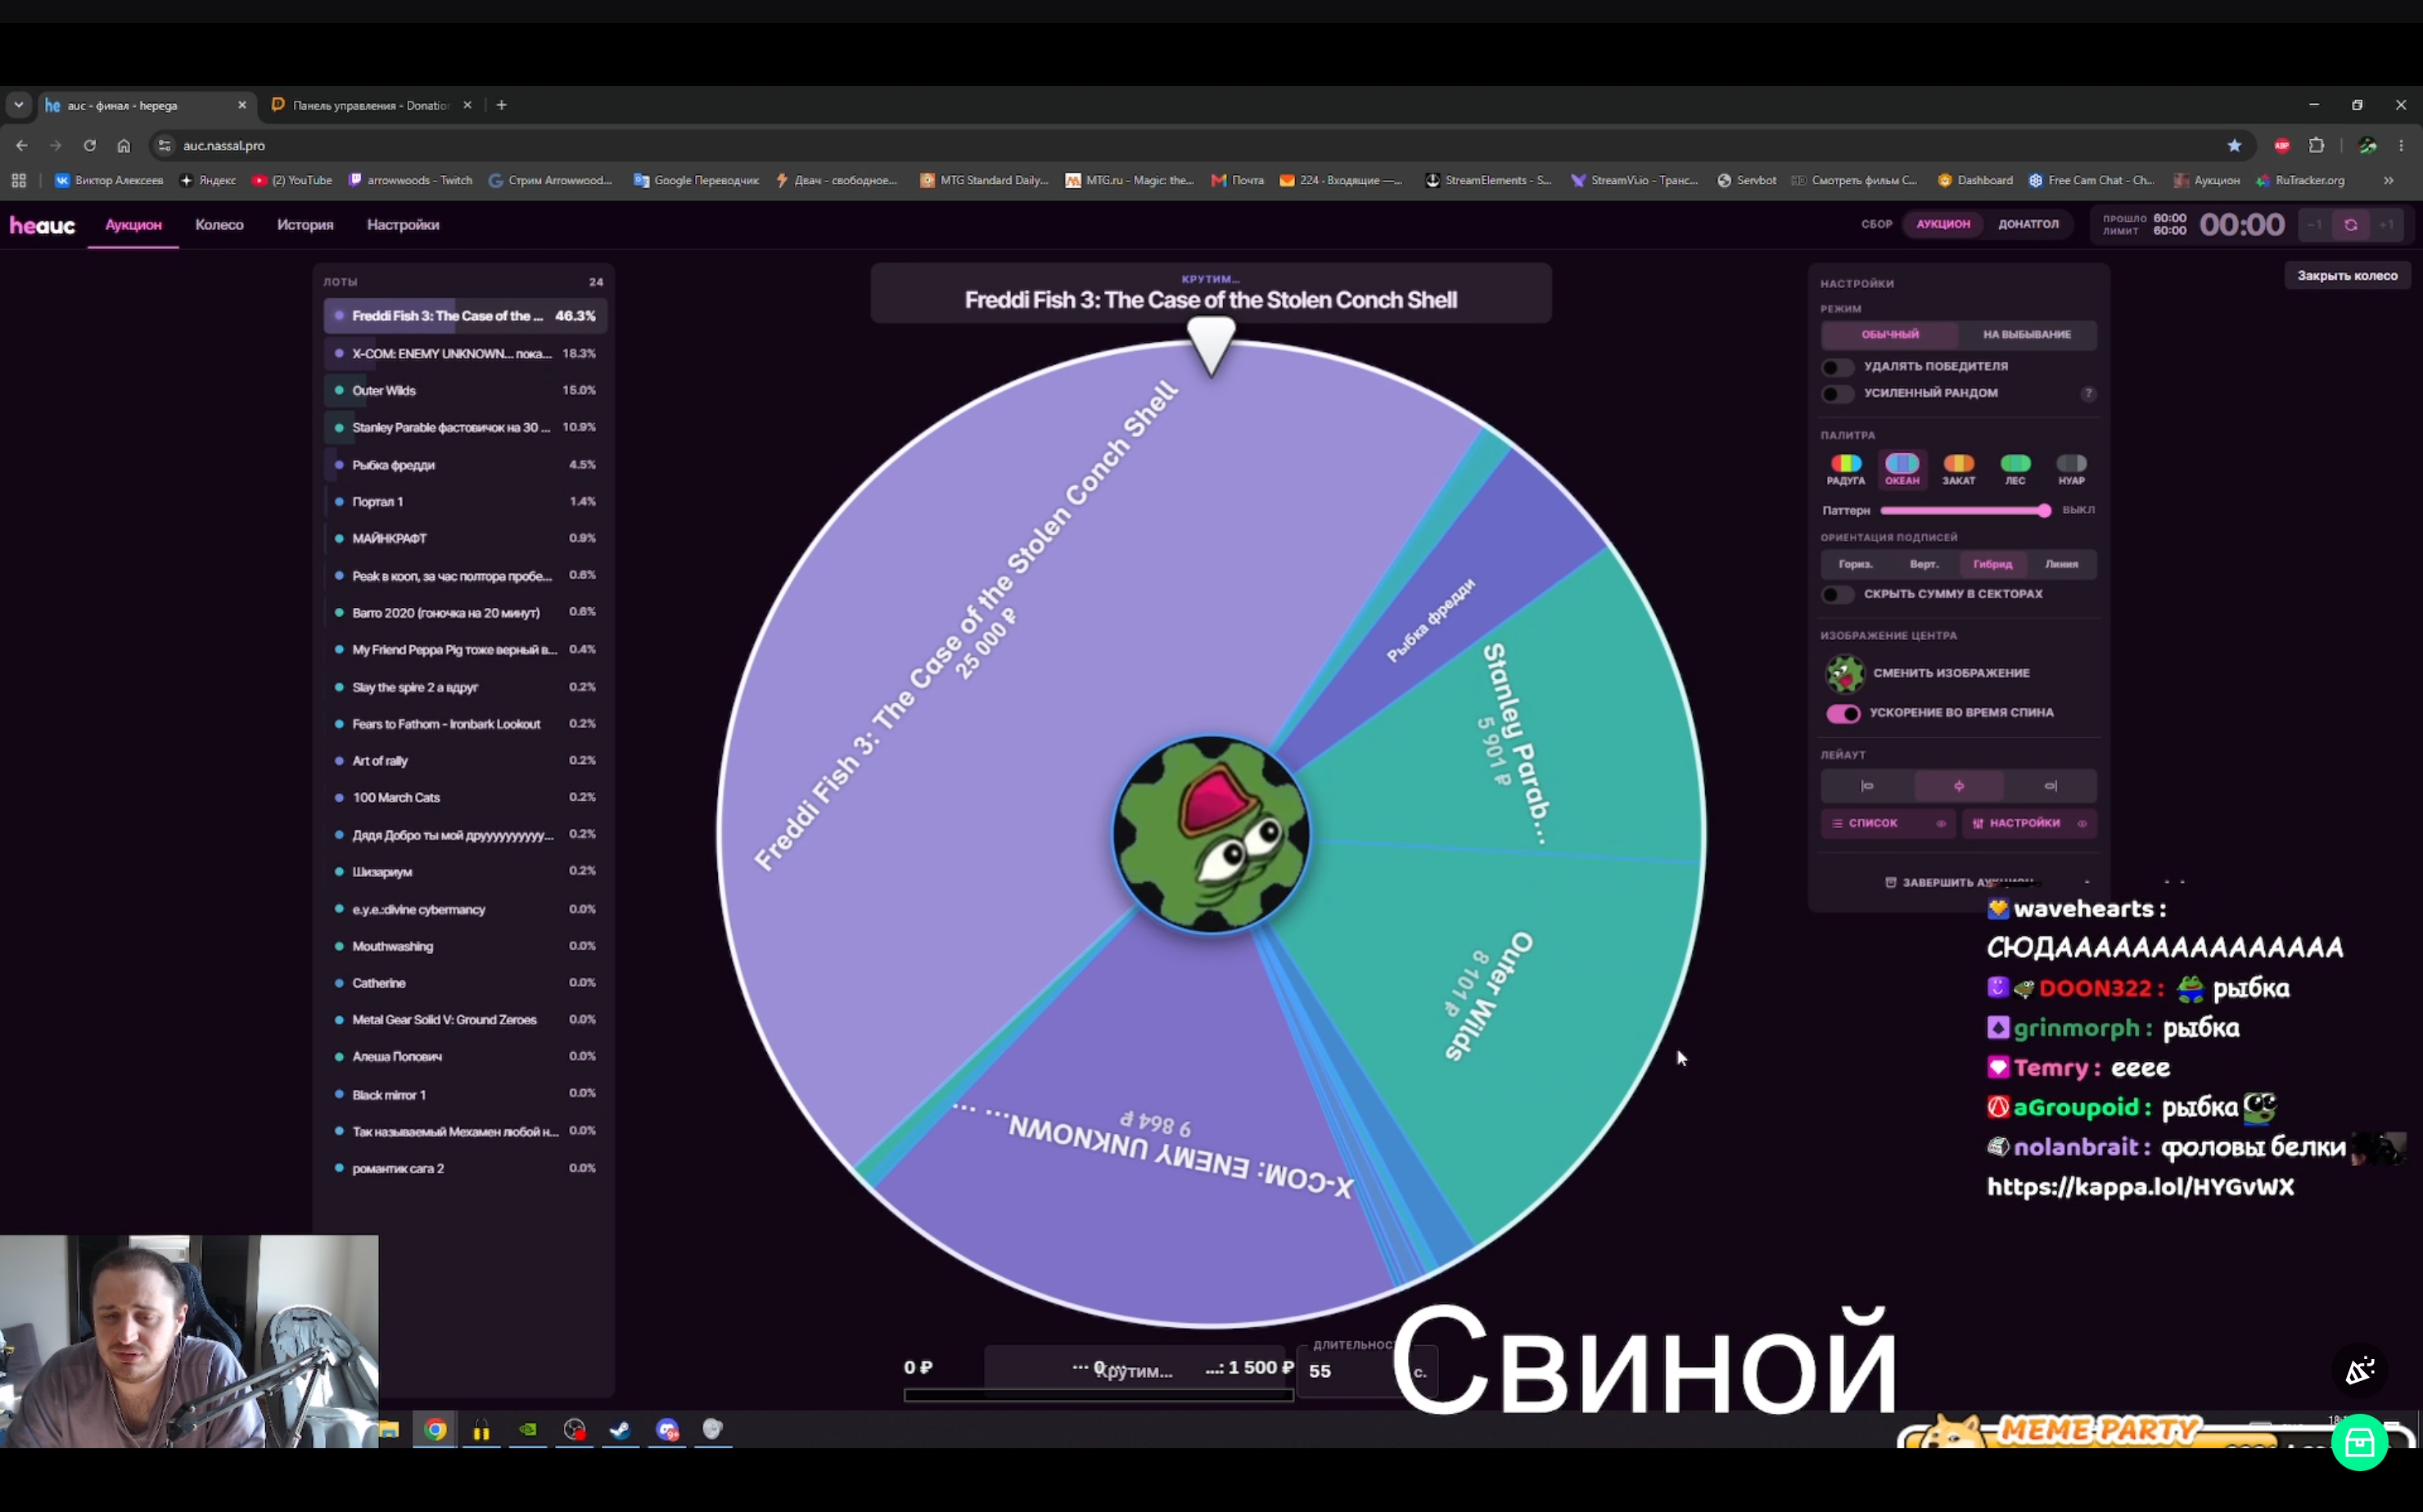The width and height of the screenshot is (2423, 1512).
Task: Choose the Нуар palette
Action: coord(2071,470)
